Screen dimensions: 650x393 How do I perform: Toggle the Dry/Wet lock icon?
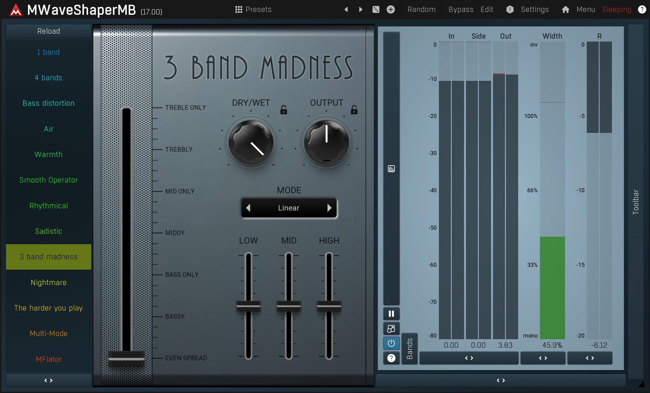(x=283, y=109)
